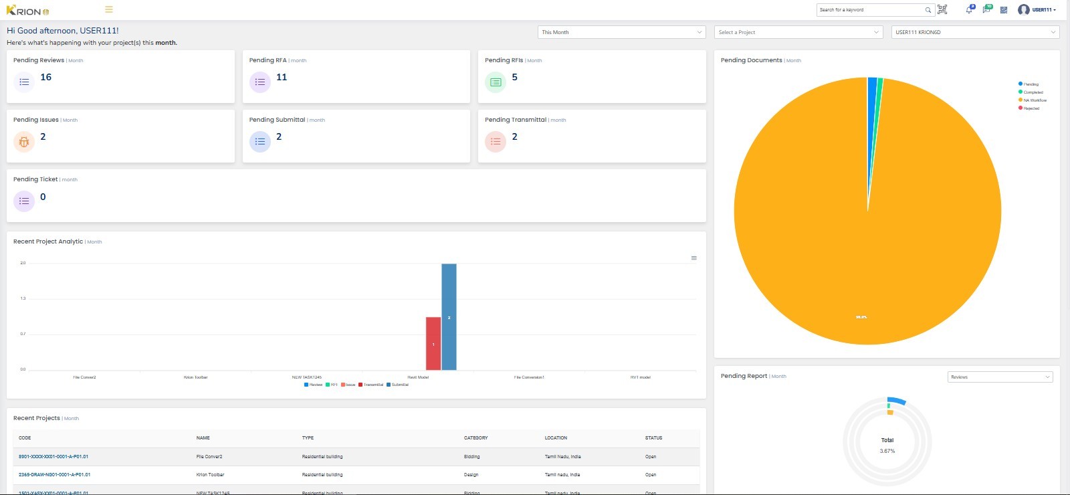Image resolution: width=1070 pixels, height=495 pixels.
Task: Open the chat messages icon
Action: point(986,10)
